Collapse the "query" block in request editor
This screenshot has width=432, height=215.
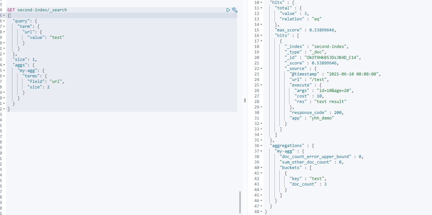click(4, 21)
